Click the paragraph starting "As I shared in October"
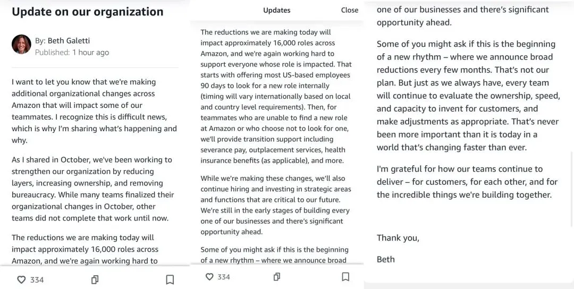574x289 pixels. [x=94, y=189]
